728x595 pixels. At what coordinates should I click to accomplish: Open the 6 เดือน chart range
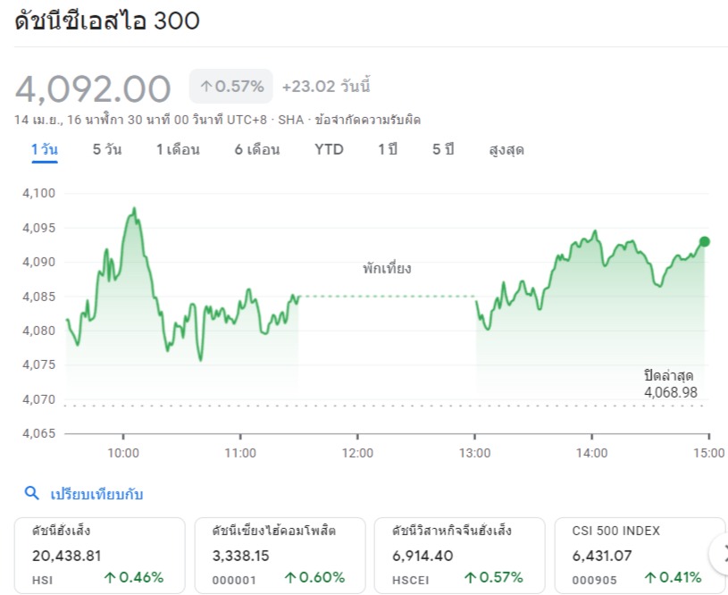257,149
